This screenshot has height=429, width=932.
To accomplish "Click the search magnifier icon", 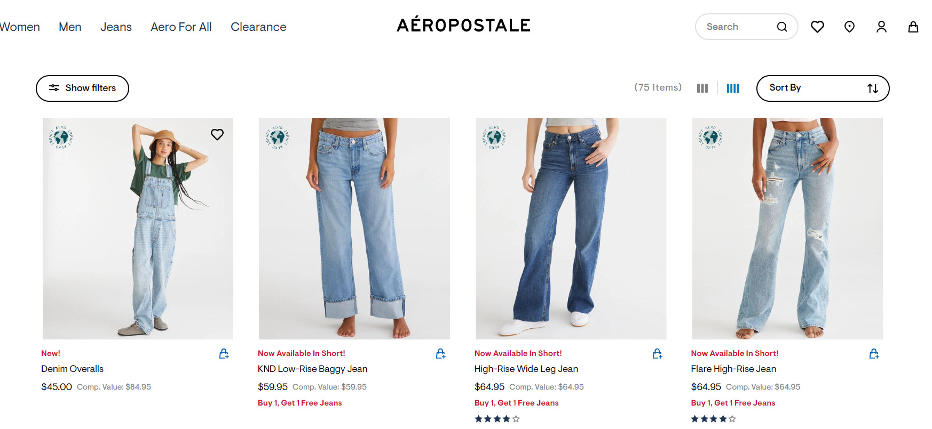I will pyautogui.click(x=781, y=27).
